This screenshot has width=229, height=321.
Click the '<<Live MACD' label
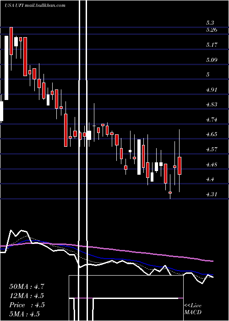coord(193,309)
